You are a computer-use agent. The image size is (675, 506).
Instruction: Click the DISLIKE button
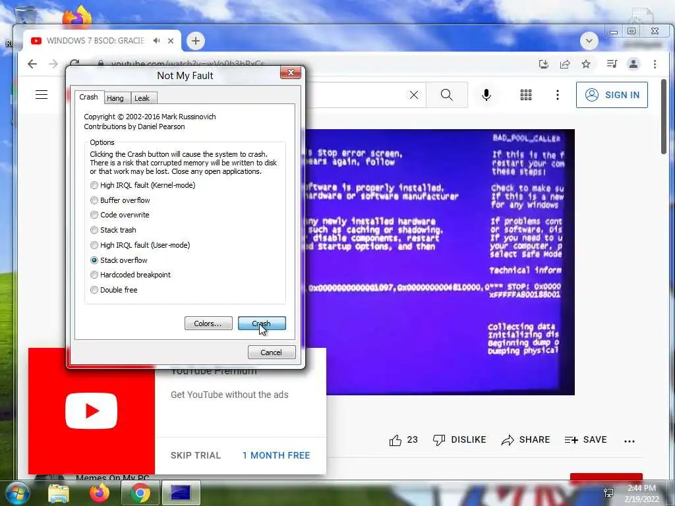(x=459, y=439)
